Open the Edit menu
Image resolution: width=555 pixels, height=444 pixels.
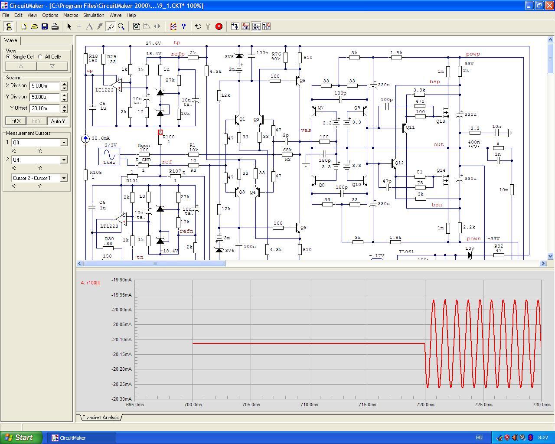click(18, 15)
